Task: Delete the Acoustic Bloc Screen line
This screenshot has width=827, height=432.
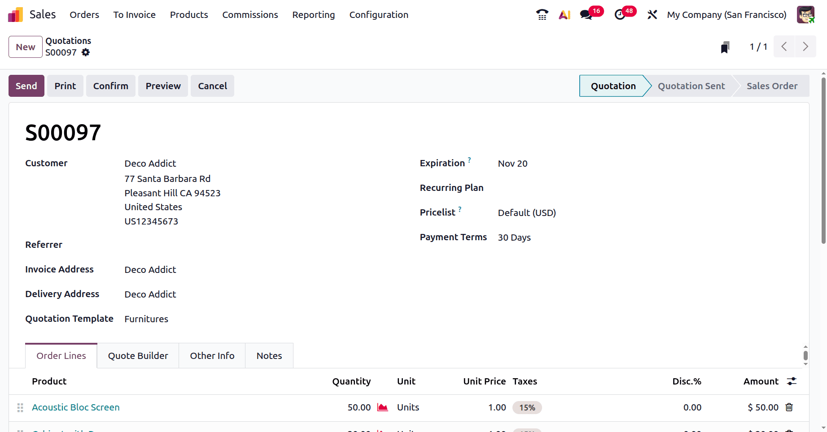Action: [789, 407]
